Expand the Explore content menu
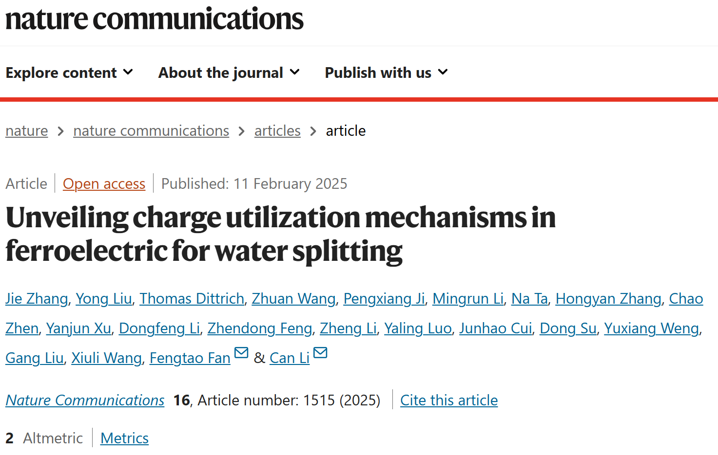 69,73
